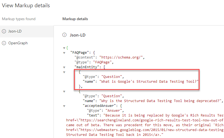Select the OpenGraph markup type

pyautogui.click(x=27, y=43)
